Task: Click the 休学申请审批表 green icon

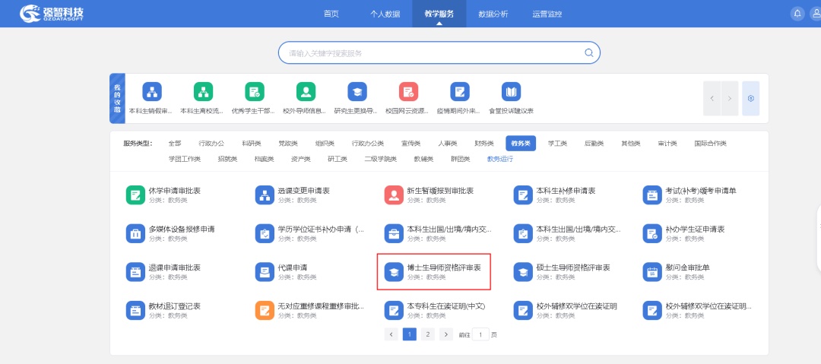Action: (x=135, y=195)
